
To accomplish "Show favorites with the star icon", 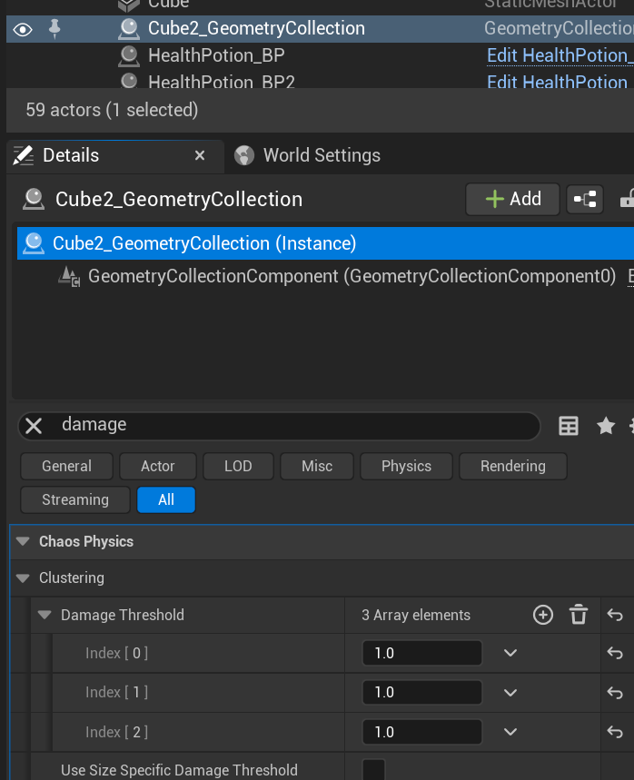I will click(x=606, y=425).
